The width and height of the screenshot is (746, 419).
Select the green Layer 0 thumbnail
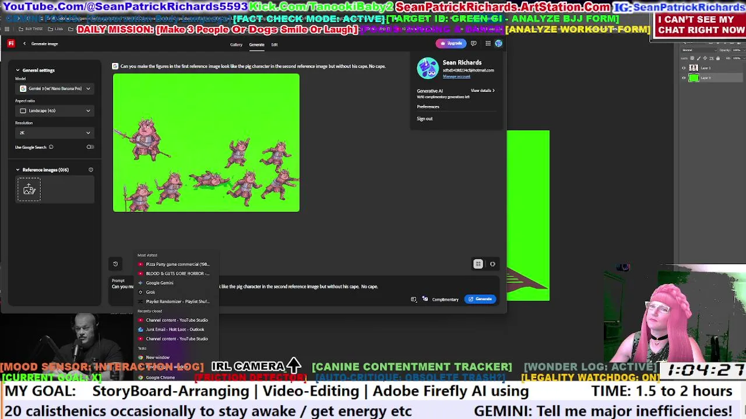694,78
